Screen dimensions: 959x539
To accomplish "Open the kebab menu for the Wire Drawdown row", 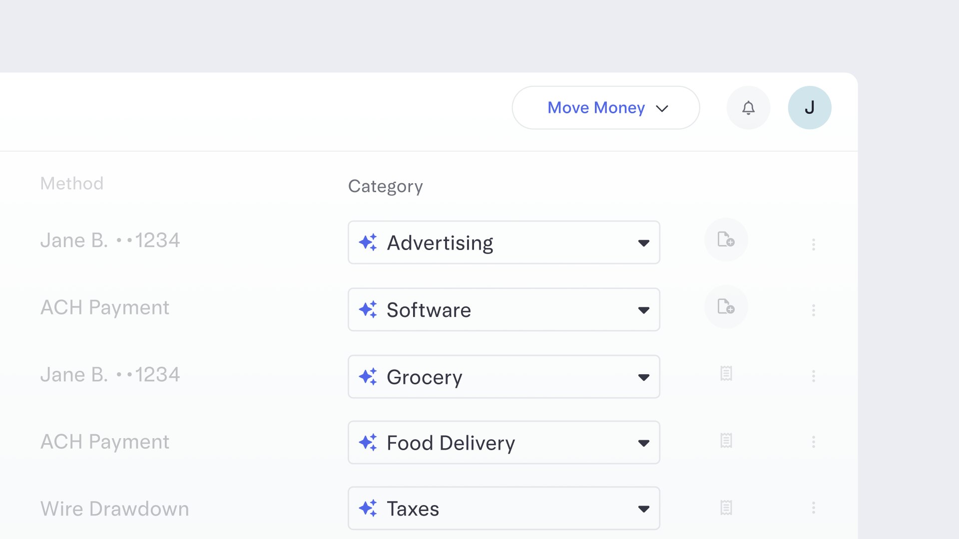I will 814,509.
